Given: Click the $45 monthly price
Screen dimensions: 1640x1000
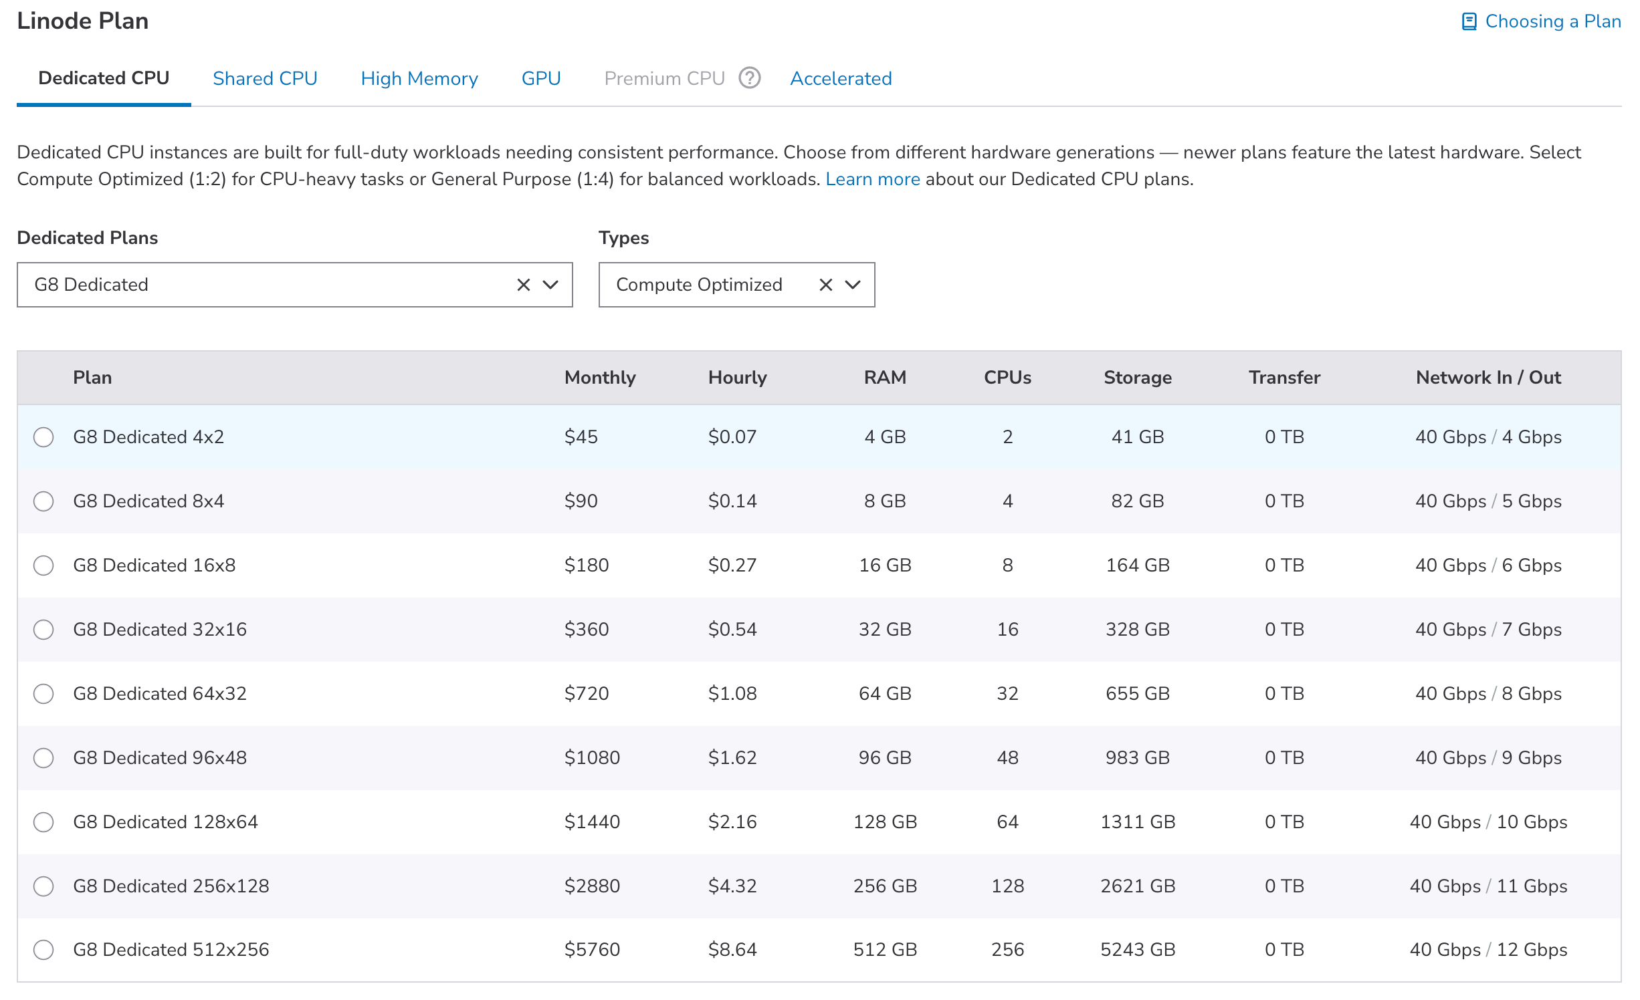Looking at the screenshot, I should 581,437.
